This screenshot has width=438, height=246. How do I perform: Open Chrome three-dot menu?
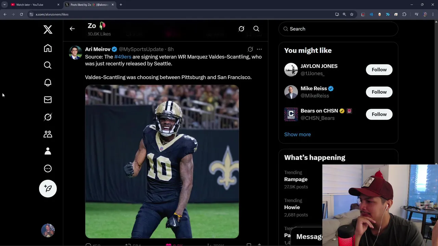pyautogui.click(x=433, y=14)
